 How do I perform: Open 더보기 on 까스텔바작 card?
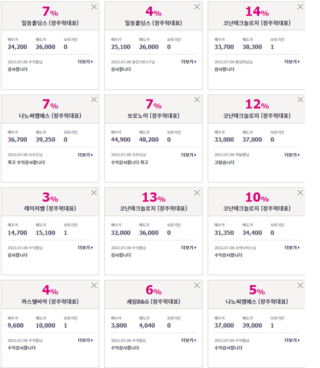coord(85,340)
